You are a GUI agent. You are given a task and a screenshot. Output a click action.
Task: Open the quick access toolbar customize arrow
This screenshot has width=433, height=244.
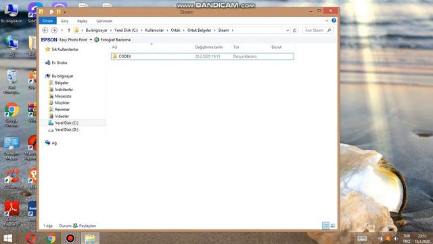65,12
